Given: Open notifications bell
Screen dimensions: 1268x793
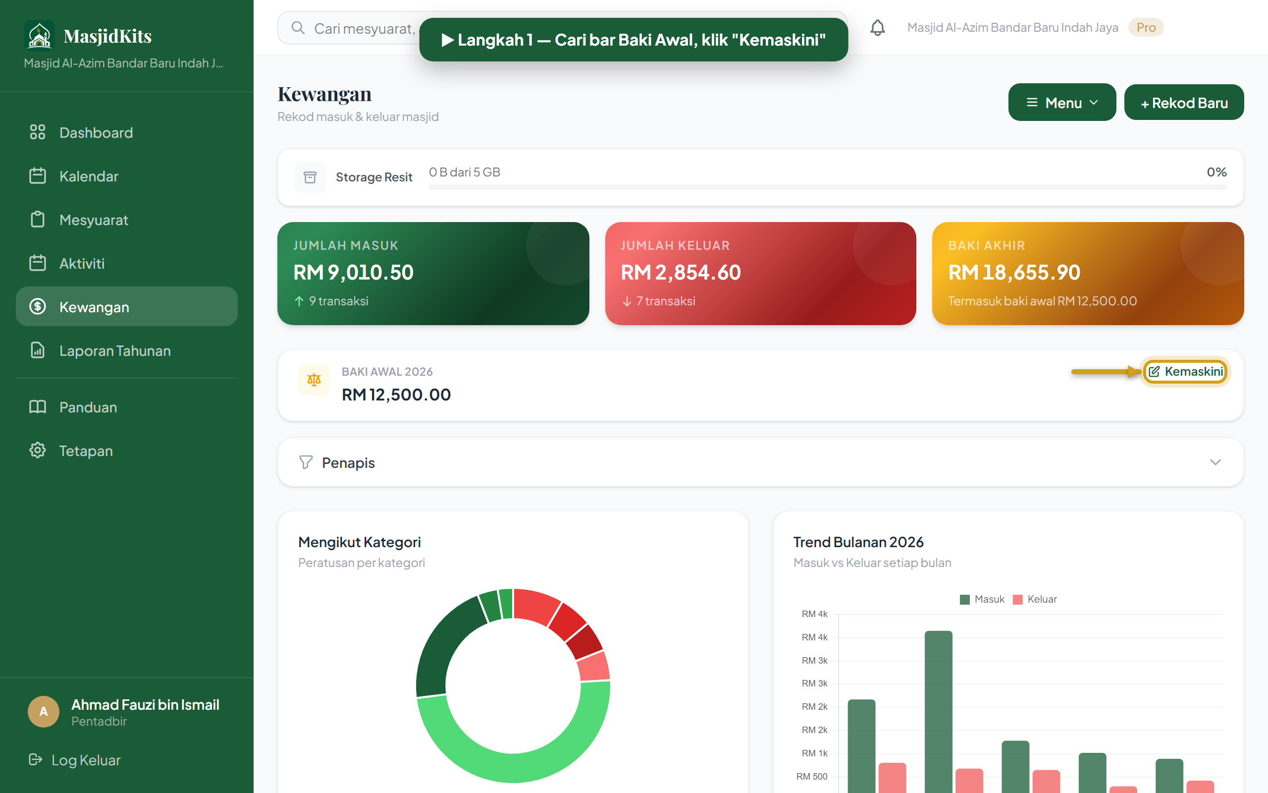Looking at the screenshot, I should [x=877, y=27].
